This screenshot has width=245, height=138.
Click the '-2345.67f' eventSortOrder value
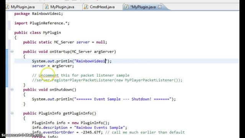tap(91, 132)
